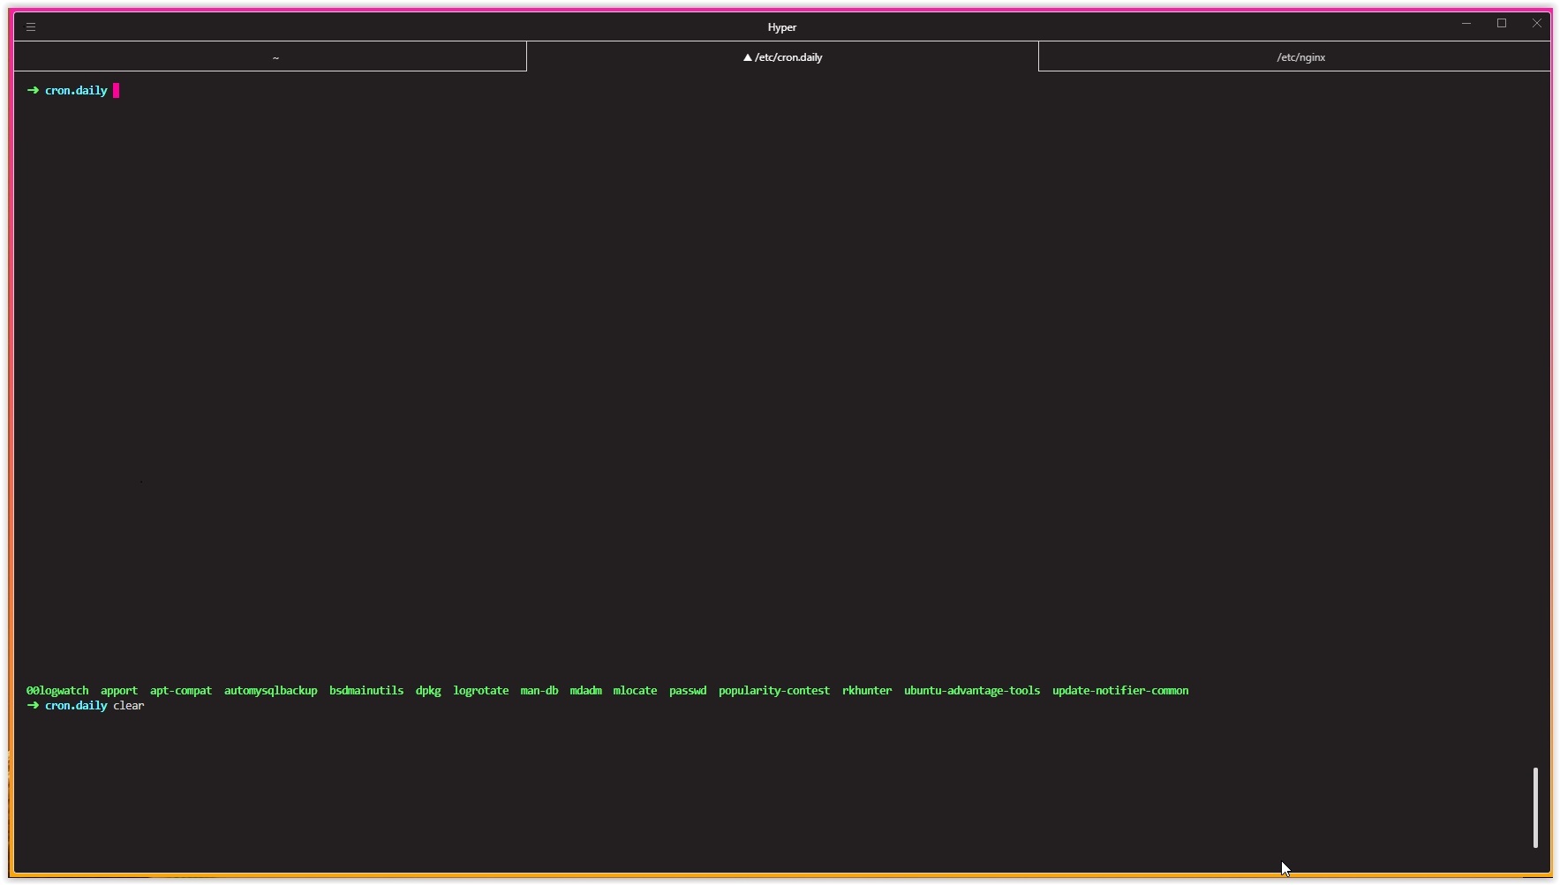Click the logrotate filename in the output
The width and height of the screenshot is (1560, 885).
481,691
